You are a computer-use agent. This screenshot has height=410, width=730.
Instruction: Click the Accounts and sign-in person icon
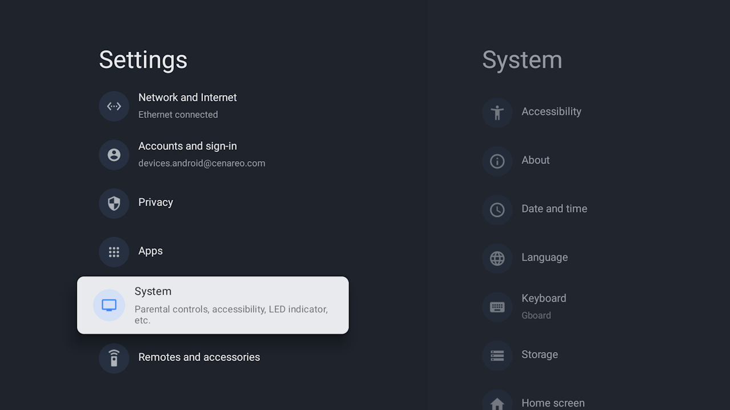pyautogui.click(x=114, y=155)
